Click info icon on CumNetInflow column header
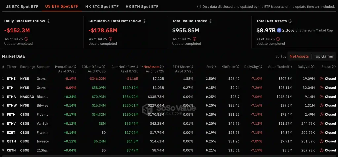 [x=136, y=67]
